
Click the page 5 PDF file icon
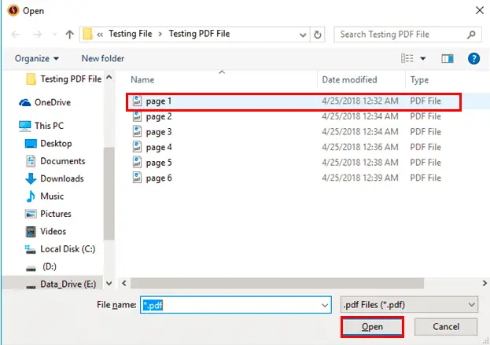pyautogui.click(x=137, y=162)
